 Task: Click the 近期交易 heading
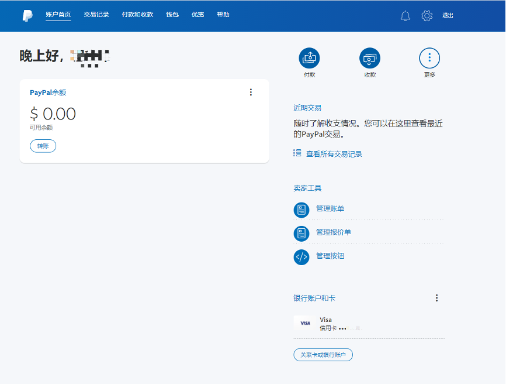coord(307,108)
